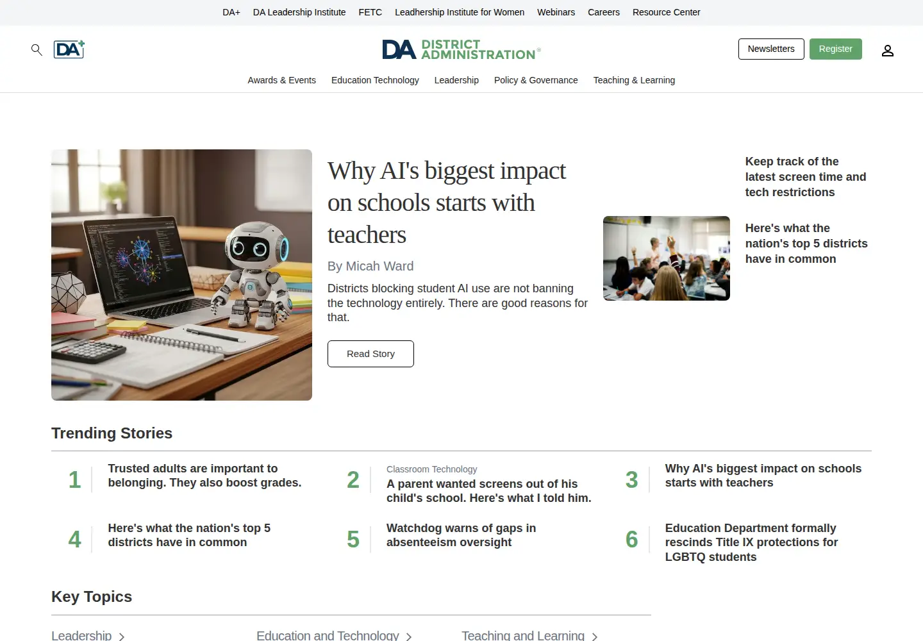Image resolution: width=923 pixels, height=641 pixels.
Task: Open sidebar story about top 5 districts
Action: (x=806, y=244)
